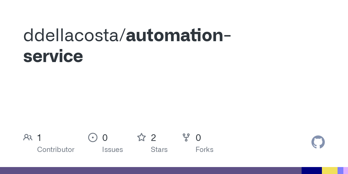Select the Issues label
The height and width of the screenshot is (174, 348).
(x=113, y=150)
